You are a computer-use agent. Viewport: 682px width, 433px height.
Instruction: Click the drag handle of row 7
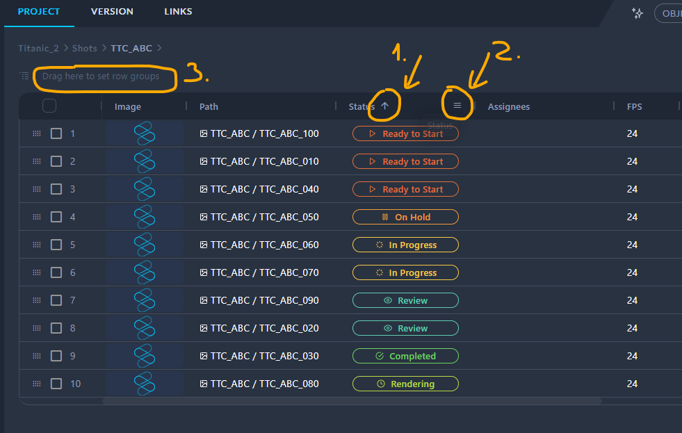(37, 300)
